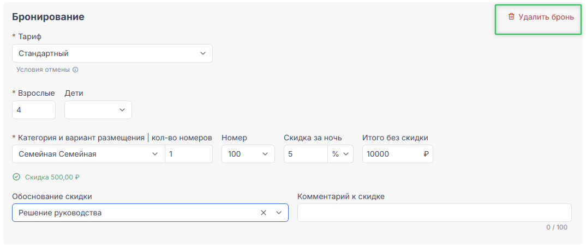Click the Скидка за ночь value field
The height and width of the screenshot is (248, 586).
(305, 154)
